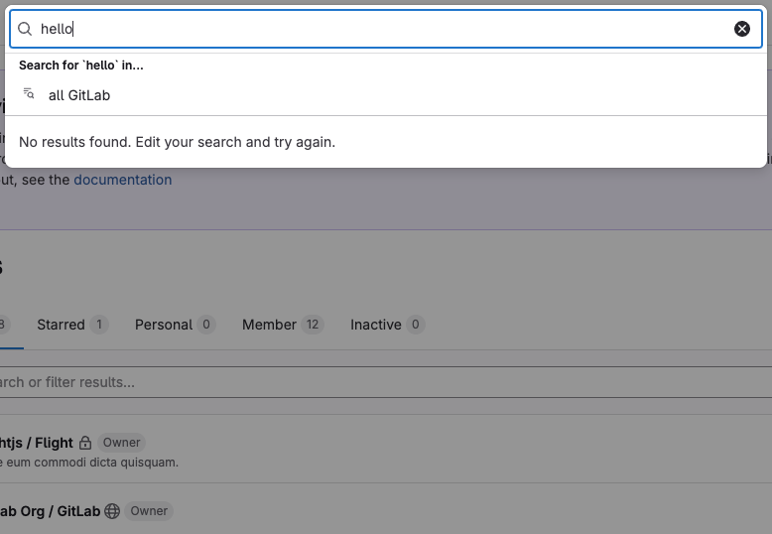Click the globe icon next to GitLab

click(x=112, y=511)
